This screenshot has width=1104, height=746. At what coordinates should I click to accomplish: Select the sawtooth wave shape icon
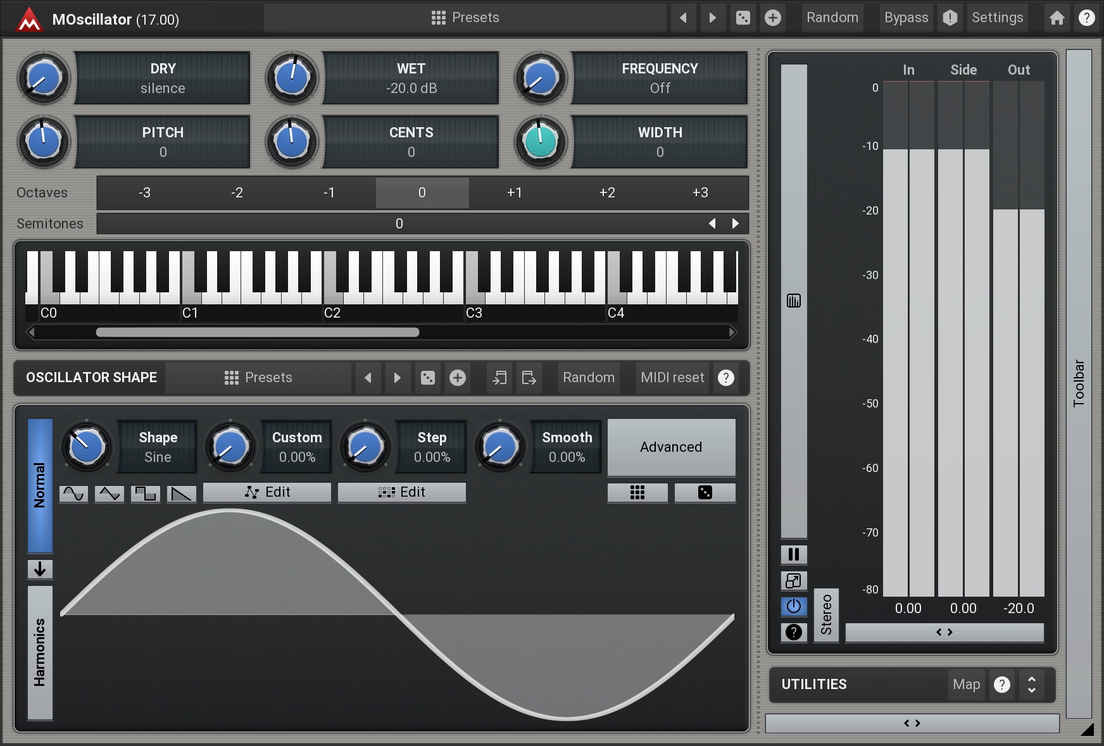(181, 494)
